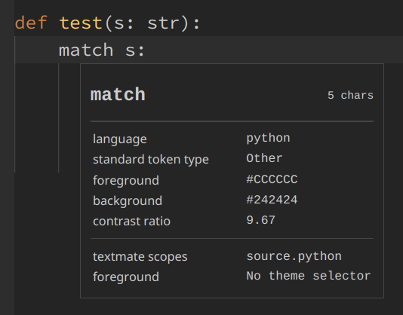This screenshot has height=315, width=403.
Task: Click the '#CCCCCC' foreground value
Action: [272, 179]
